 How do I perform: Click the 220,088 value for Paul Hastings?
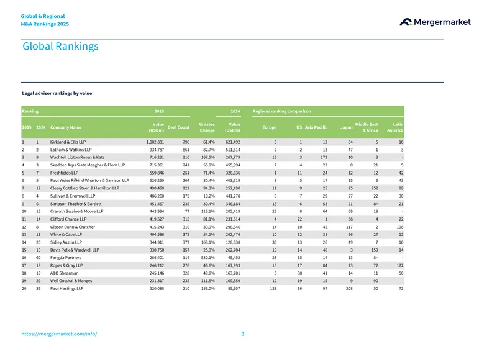point(157,288)
